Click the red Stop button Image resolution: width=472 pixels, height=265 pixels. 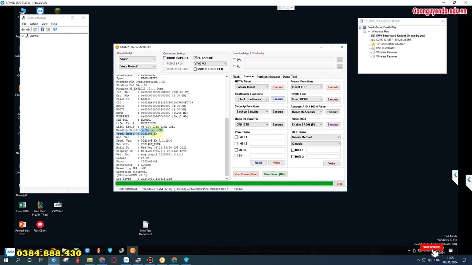click(x=339, y=184)
